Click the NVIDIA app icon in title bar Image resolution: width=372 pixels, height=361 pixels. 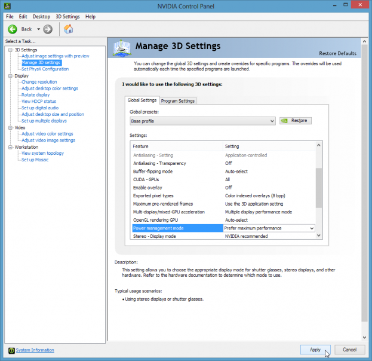coord(7,6)
